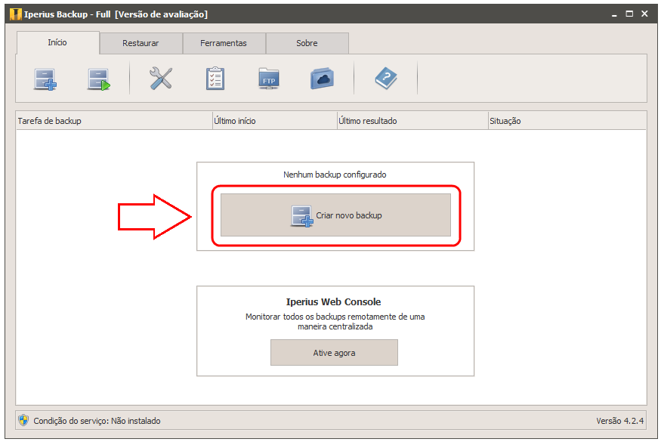
Task: Click the Situação column header
Action: (x=567, y=121)
